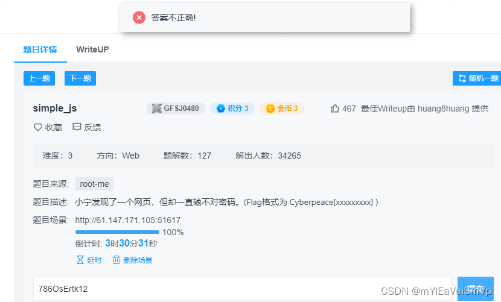This screenshot has width=501, height=302.
Task: Click the 解出人数: 34265 text
Action: click(269, 156)
